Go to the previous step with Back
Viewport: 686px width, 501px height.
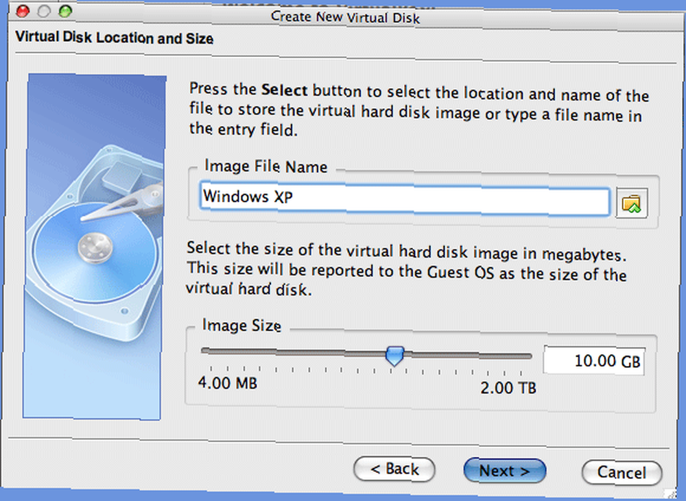[x=394, y=469]
